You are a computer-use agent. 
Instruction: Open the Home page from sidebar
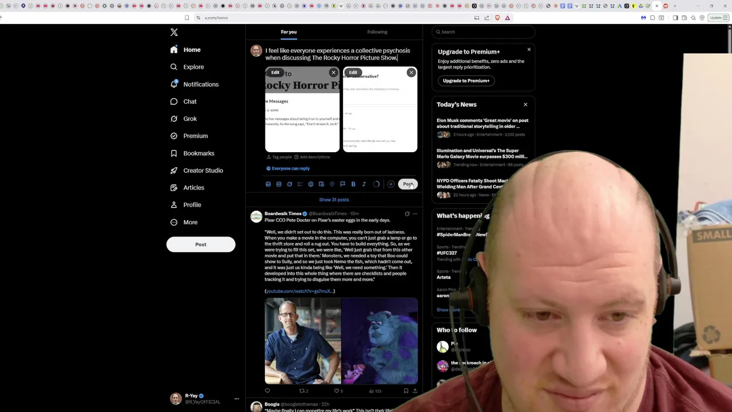(x=185, y=50)
